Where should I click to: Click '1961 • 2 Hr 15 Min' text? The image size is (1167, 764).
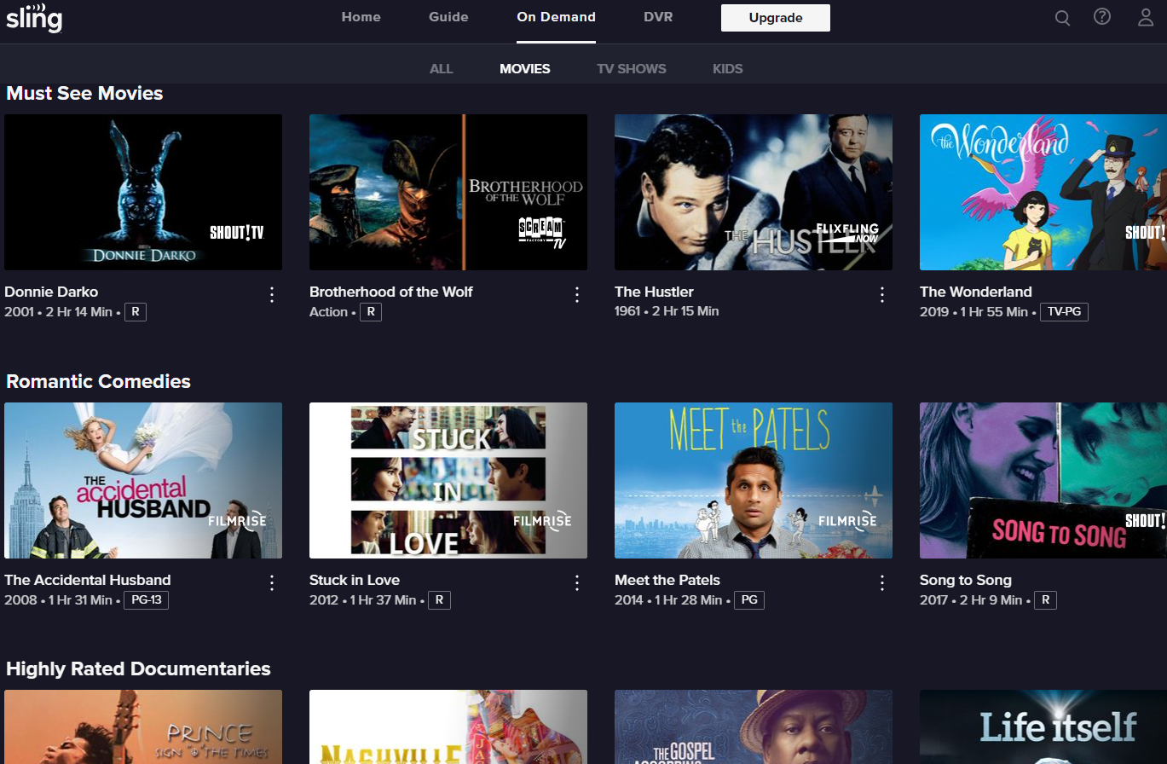pyautogui.click(x=667, y=311)
